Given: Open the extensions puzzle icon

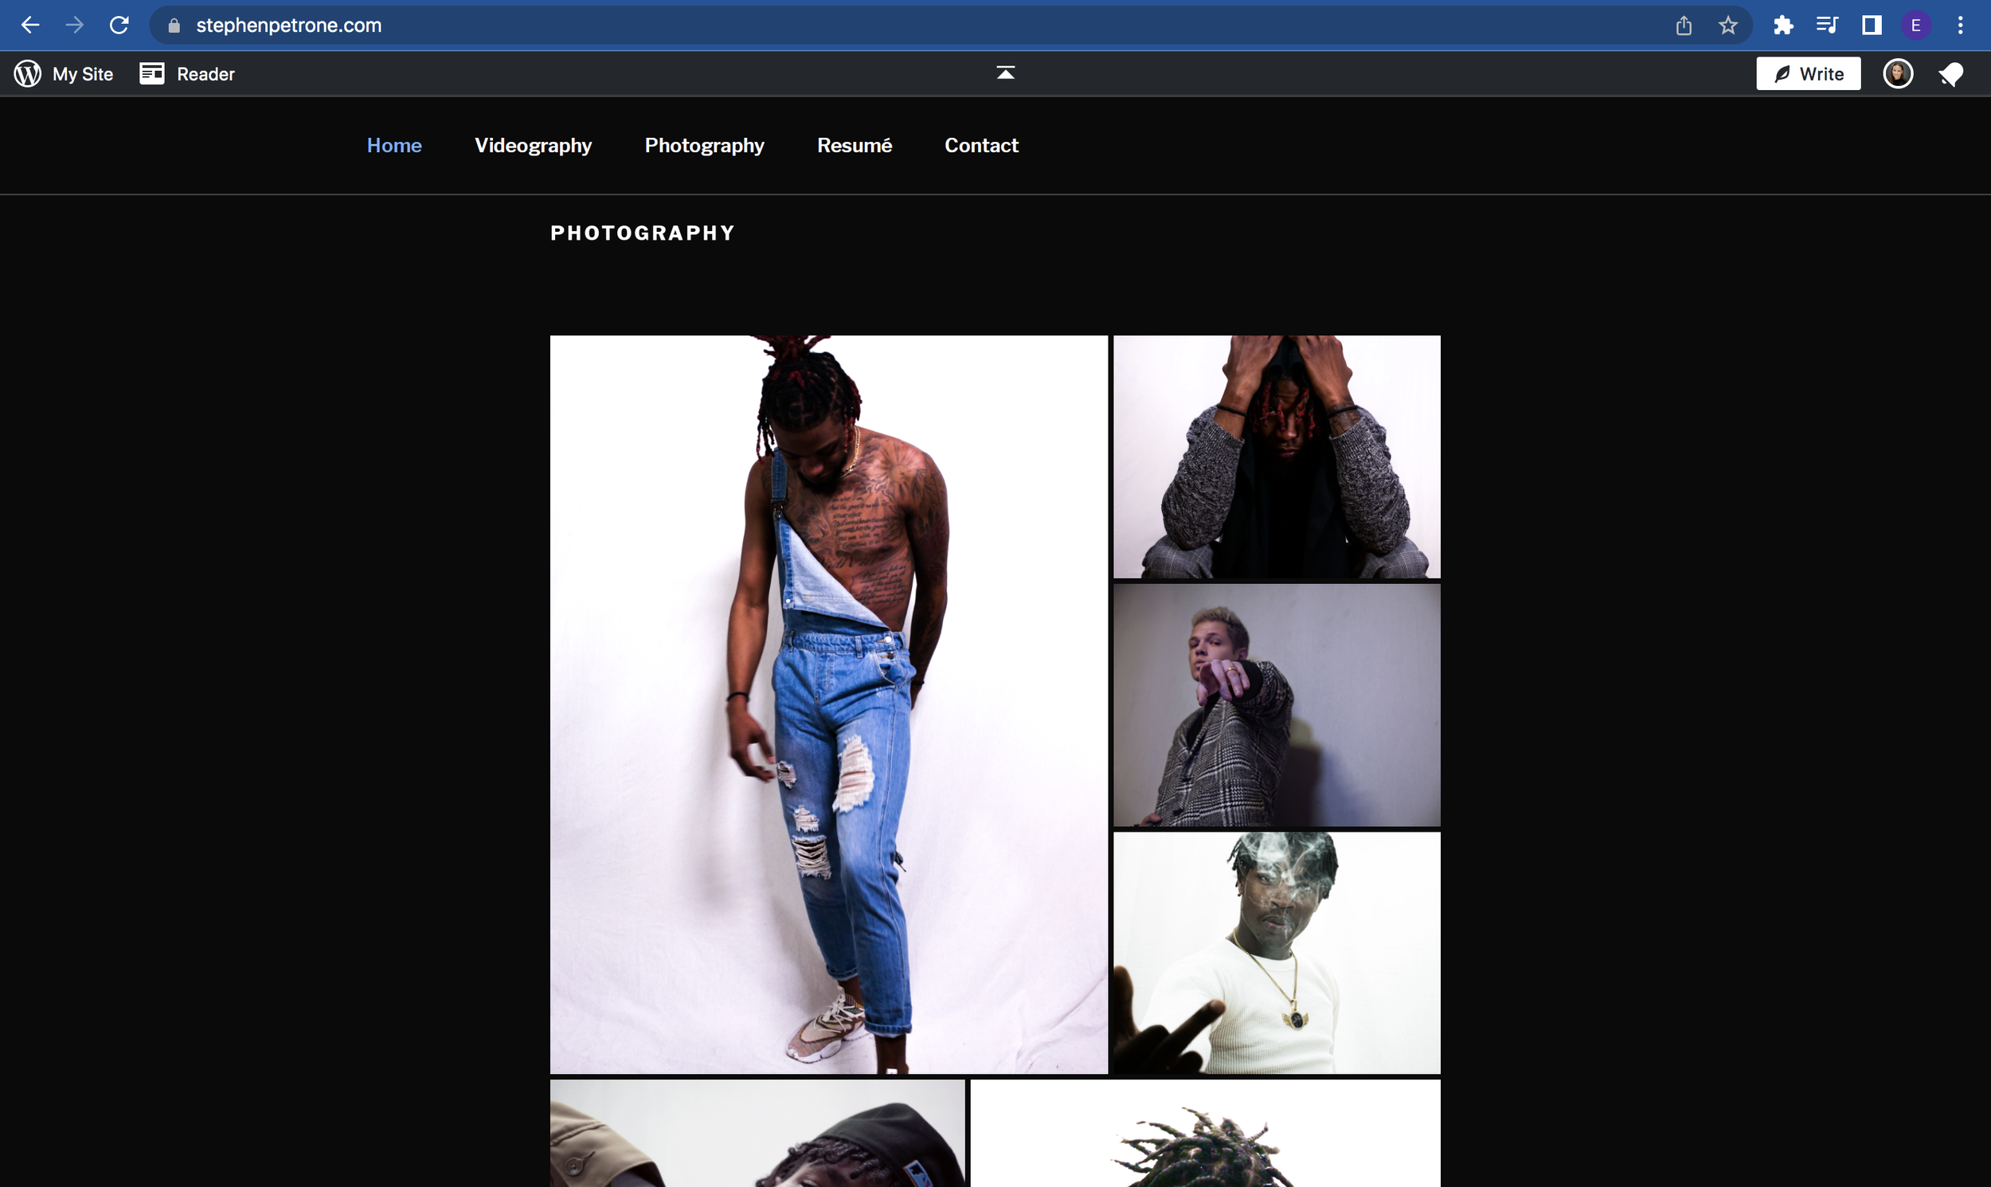Looking at the screenshot, I should coord(1783,25).
